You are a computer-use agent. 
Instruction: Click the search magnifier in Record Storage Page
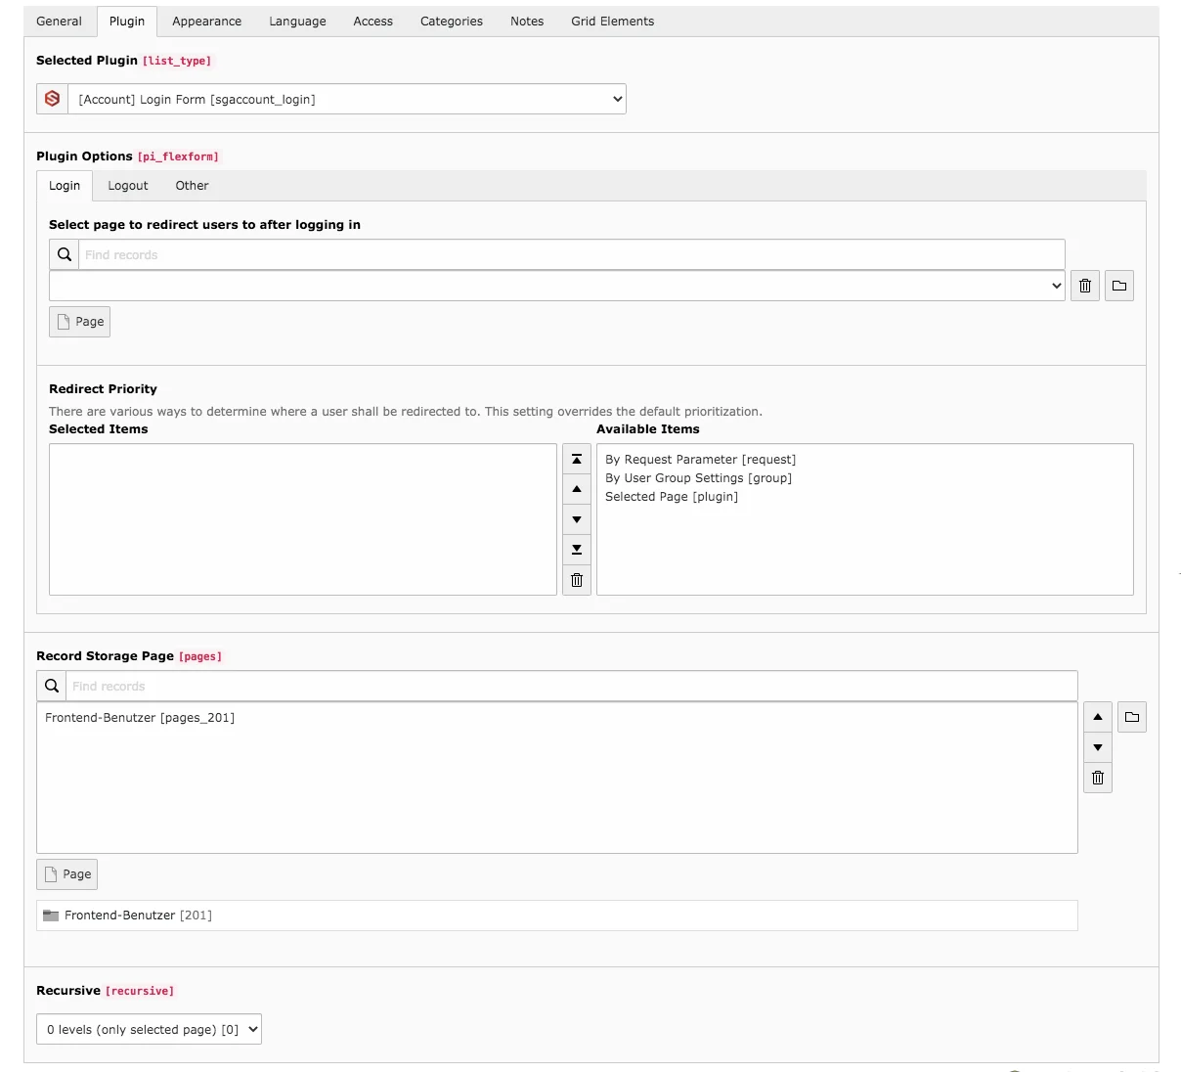pyautogui.click(x=51, y=686)
